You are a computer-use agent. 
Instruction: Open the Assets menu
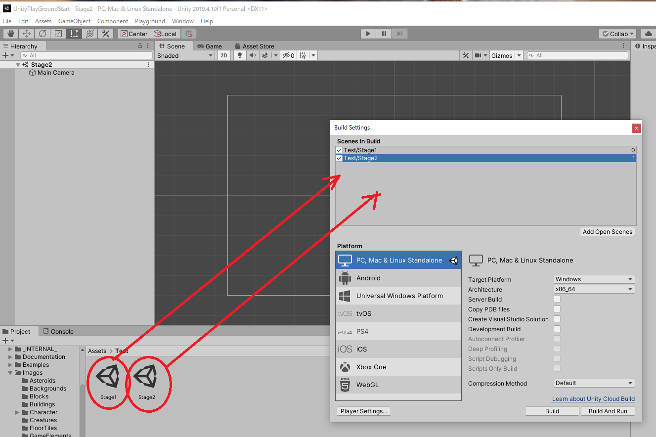pyautogui.click(x=43, y=21)
